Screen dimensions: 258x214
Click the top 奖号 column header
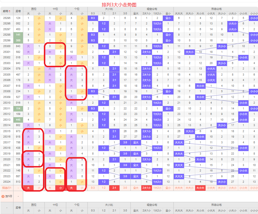click(x=18, y=11)
